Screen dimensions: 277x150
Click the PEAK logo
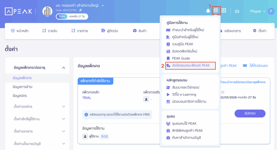point(18,11)
